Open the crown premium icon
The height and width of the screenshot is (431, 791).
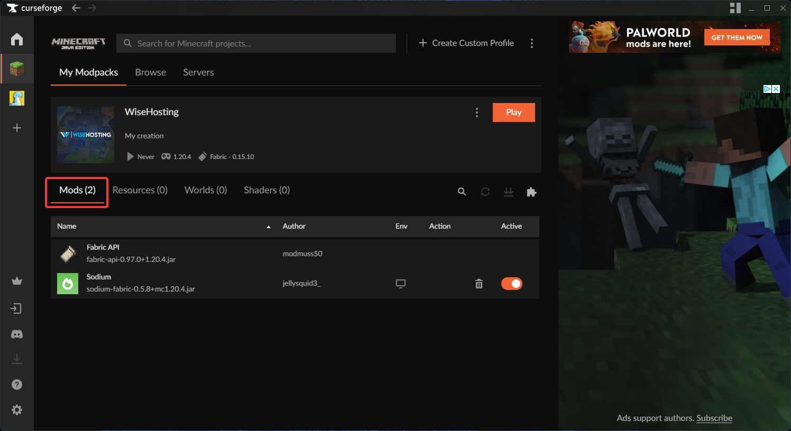(x=17, y=281)
